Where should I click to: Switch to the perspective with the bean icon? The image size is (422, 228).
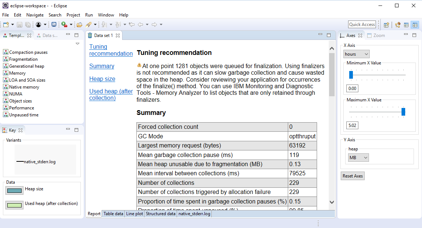(x=397, y=25)
